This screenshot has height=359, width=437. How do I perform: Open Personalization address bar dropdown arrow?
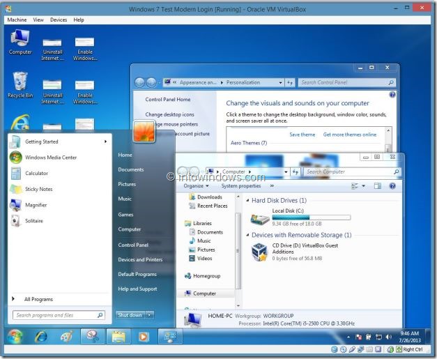(x=280, y=82)
